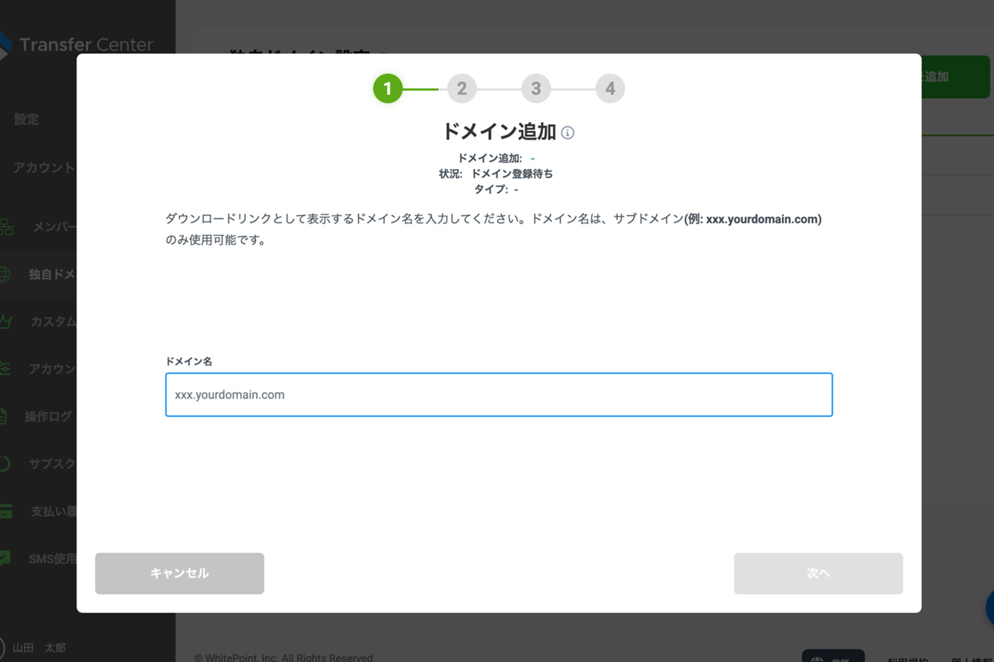
Task: Click the Transfer Center logo
Action: pos(76,45)
